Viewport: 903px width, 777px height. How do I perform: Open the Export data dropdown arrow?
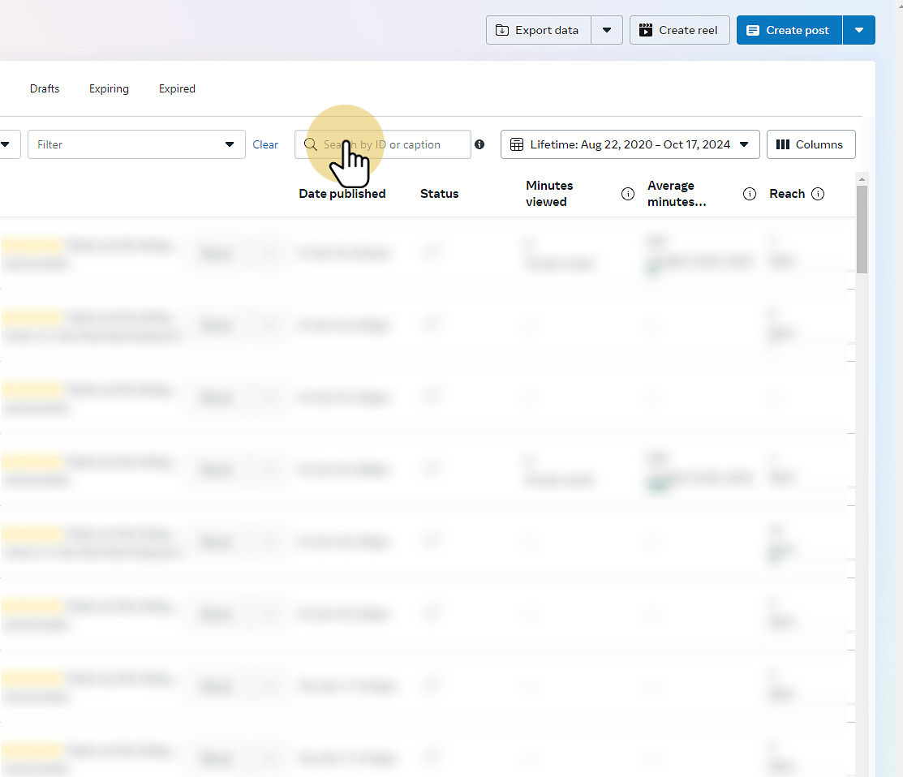click(x=607, y=30)
